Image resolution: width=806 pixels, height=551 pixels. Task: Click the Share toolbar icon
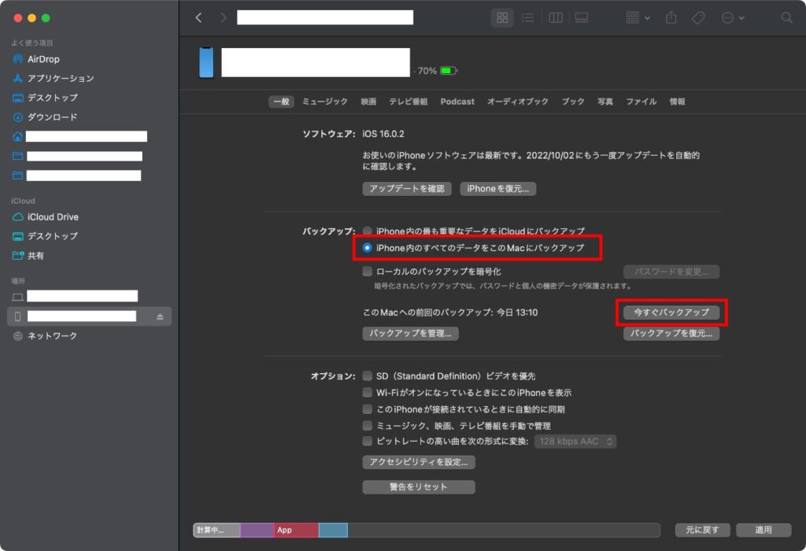click(x=671, y=17)
